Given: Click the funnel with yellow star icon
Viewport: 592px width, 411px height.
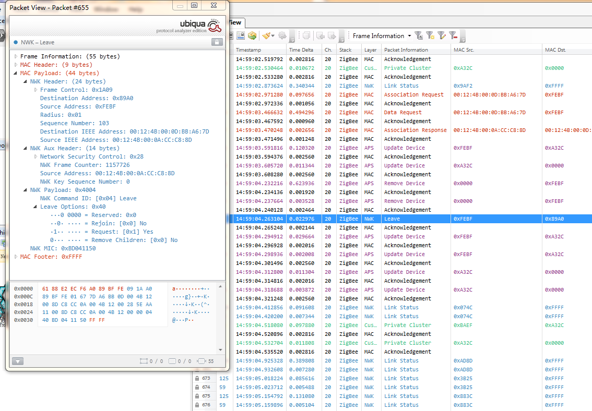Looking at the screenshot, I should tap(430, 36).
